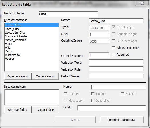The image size is (150, 128).
Task: Check the Primary index option
Action: click(65, 94)
